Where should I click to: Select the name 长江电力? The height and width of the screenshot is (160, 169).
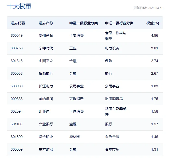pyautogui.click(x=46, y=86)
